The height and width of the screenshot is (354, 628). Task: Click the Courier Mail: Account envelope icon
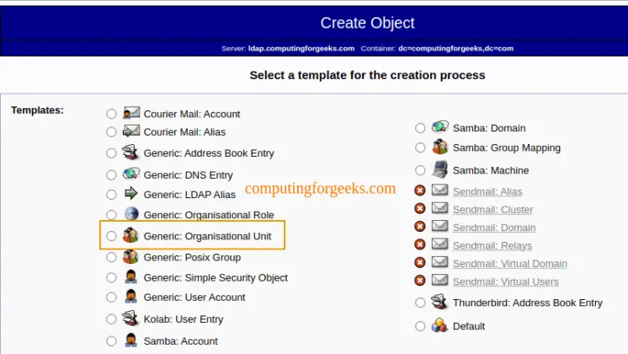130,113
